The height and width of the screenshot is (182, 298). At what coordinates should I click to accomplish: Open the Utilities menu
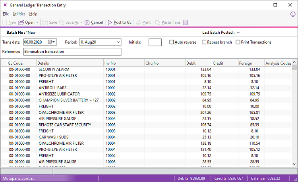click(19, 14)
